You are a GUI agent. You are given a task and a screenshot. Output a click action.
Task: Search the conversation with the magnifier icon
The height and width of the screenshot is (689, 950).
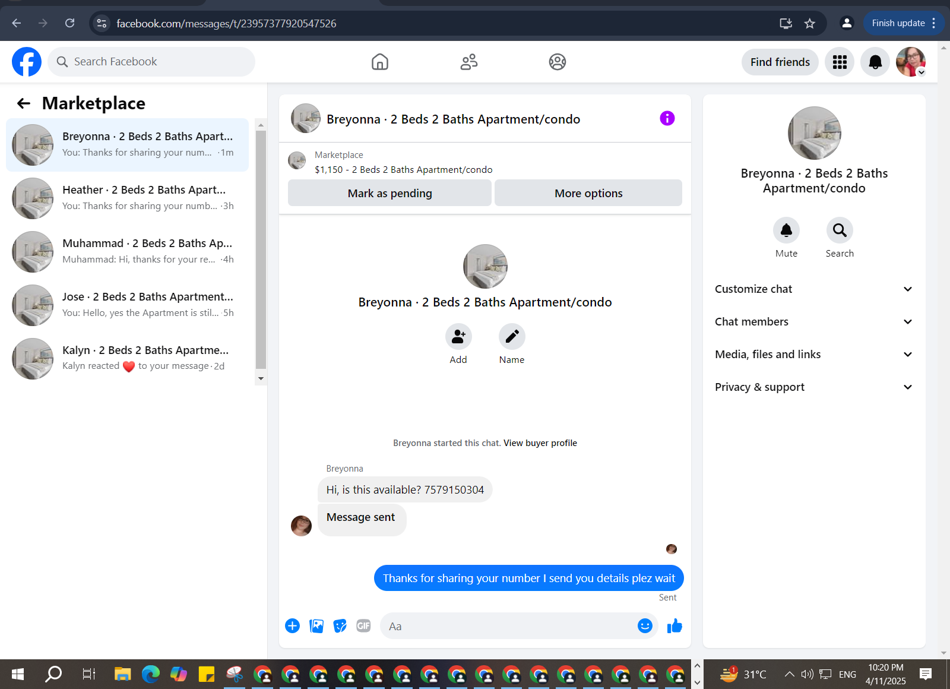(x=840, y=230)
